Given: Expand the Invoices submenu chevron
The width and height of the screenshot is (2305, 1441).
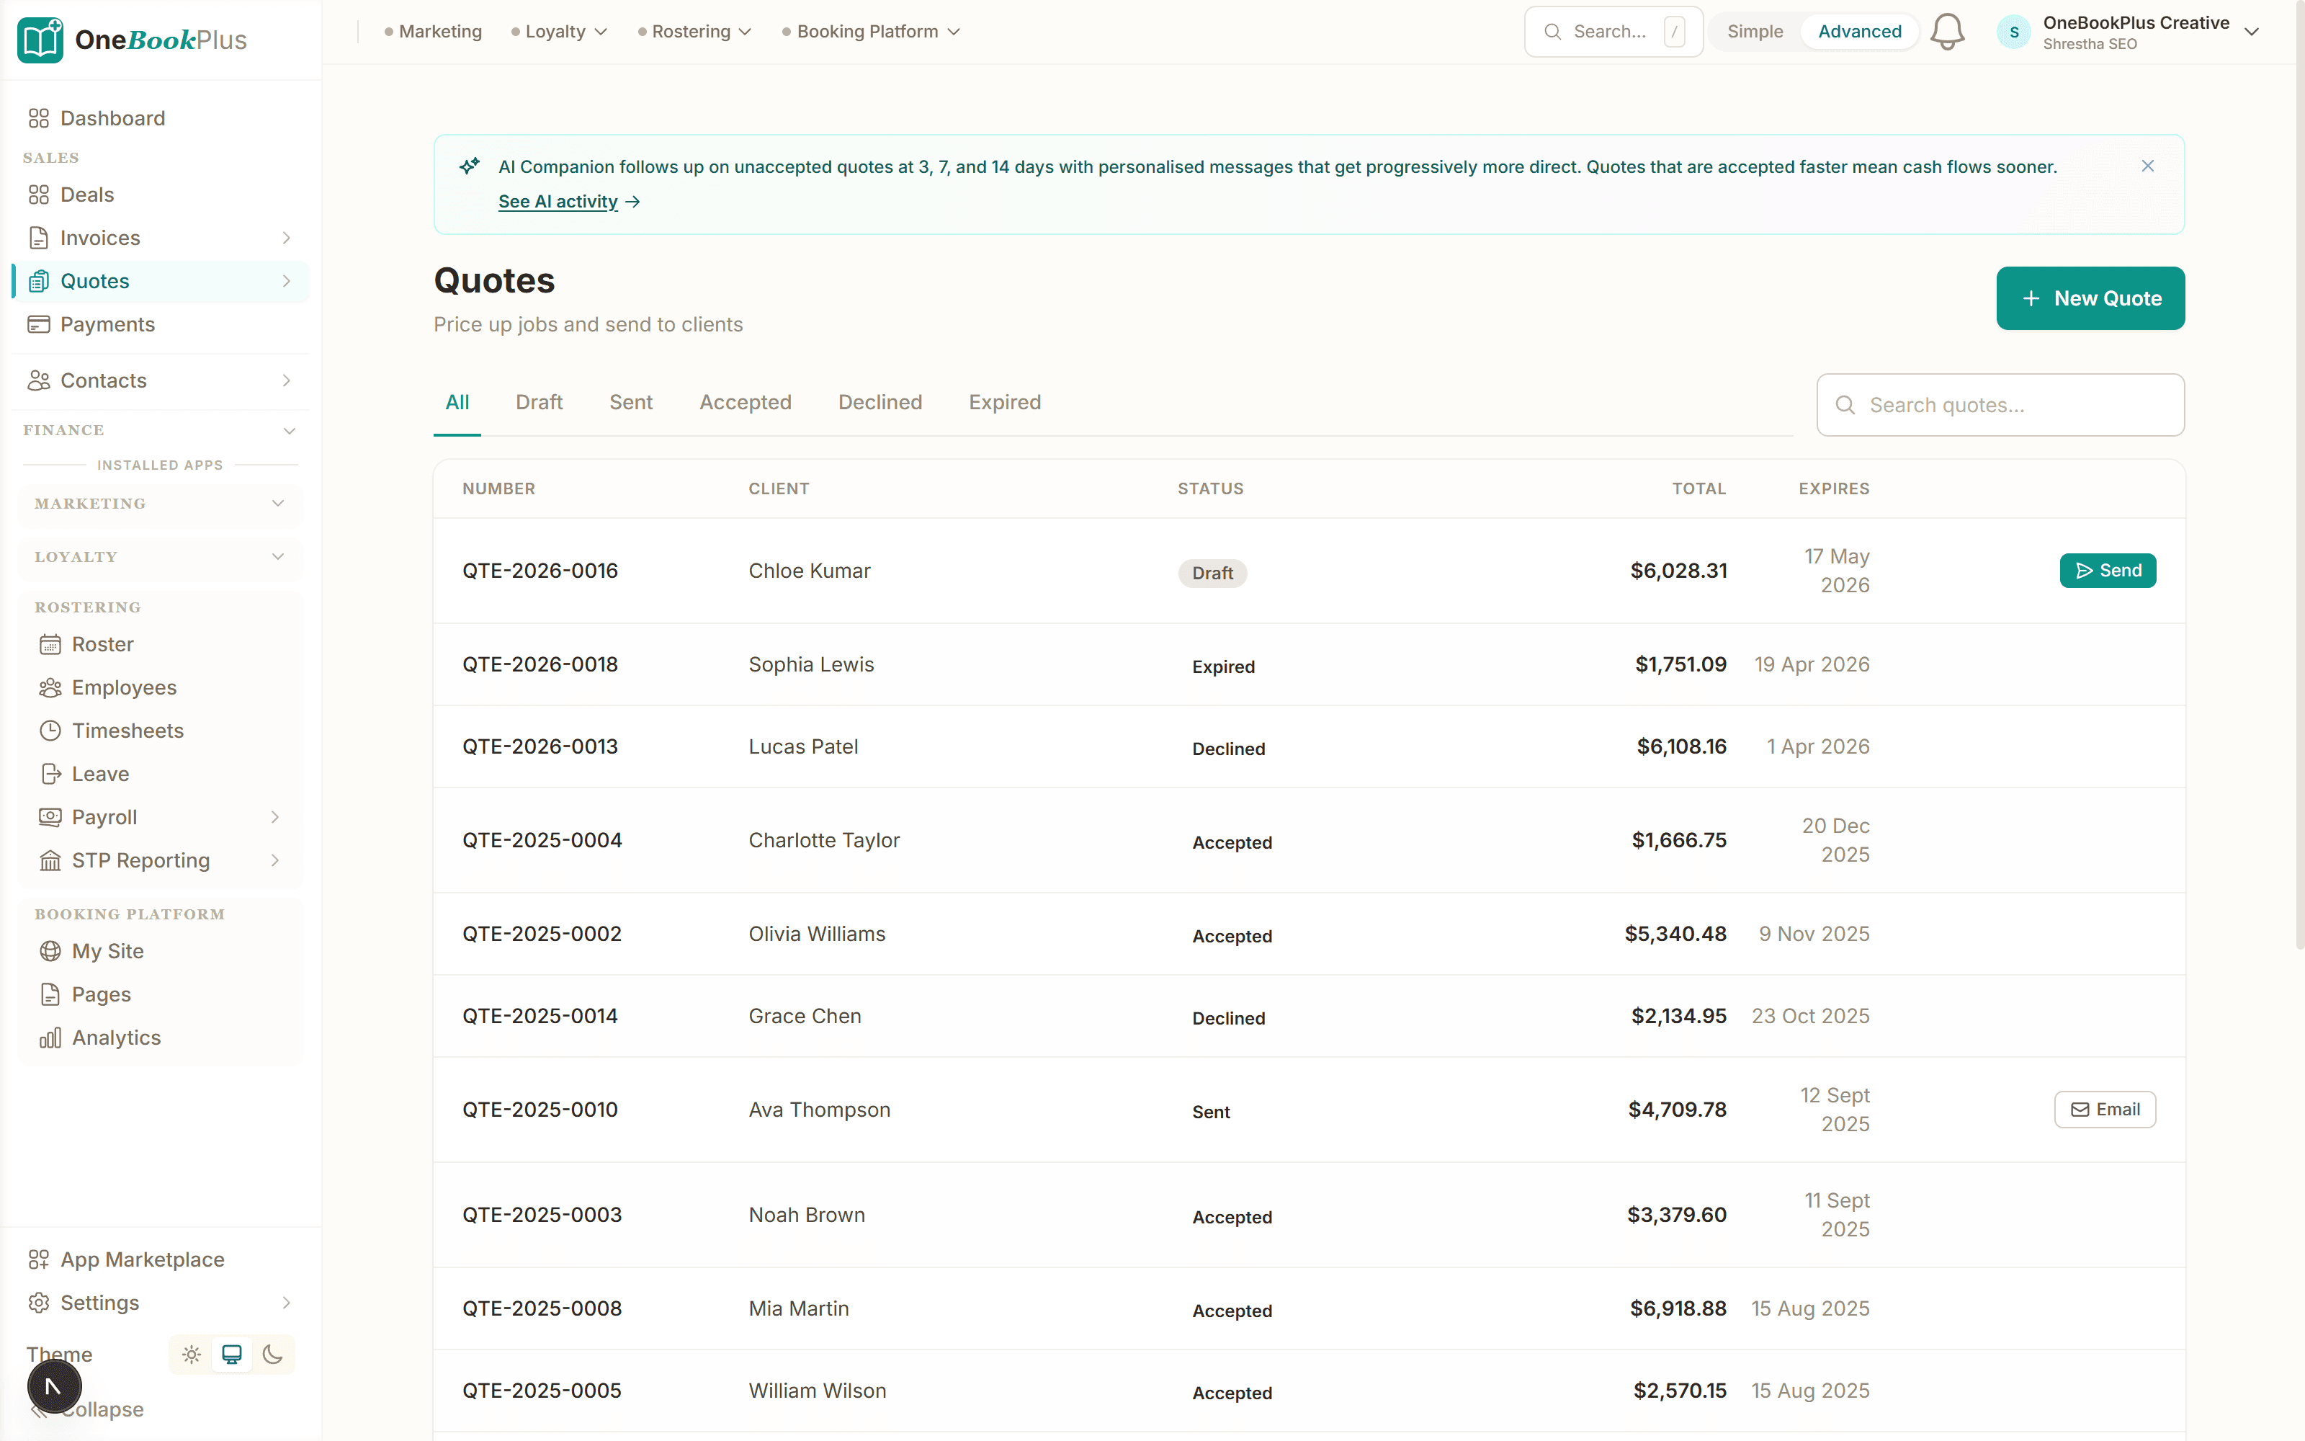Looking at the screenshot, I should [x=287, y=237].
